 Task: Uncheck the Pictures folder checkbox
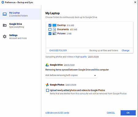pyautogui.click(x=50, y=34)
